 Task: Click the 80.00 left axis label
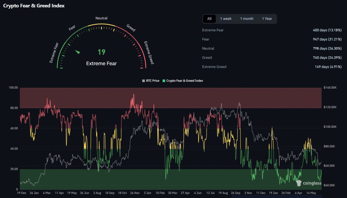pyautogui.click(x=14, y=108)
